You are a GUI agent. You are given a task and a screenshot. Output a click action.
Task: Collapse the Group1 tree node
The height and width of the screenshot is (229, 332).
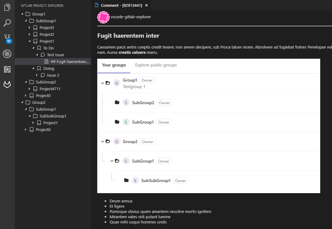click(21, 14)
